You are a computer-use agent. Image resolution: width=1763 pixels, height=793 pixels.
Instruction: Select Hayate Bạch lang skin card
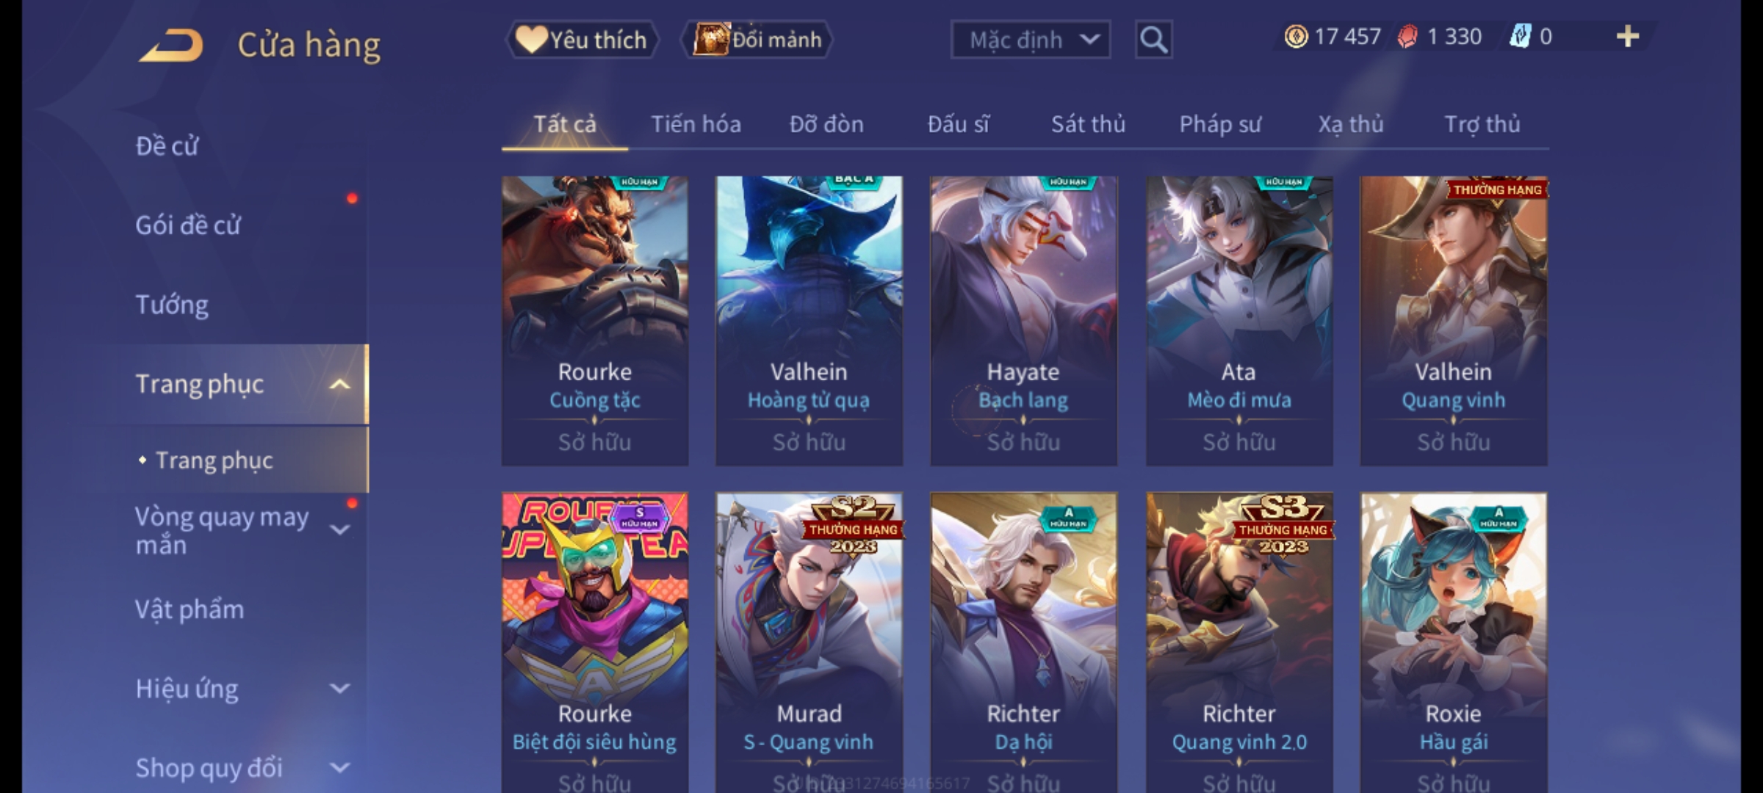(x=1023, y=321)
